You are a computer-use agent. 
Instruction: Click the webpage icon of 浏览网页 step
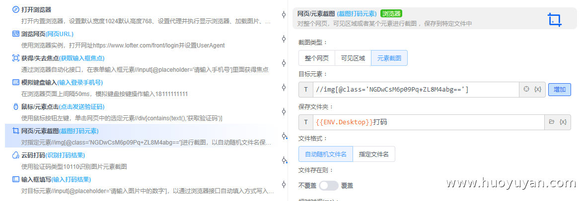click(15, 34)
